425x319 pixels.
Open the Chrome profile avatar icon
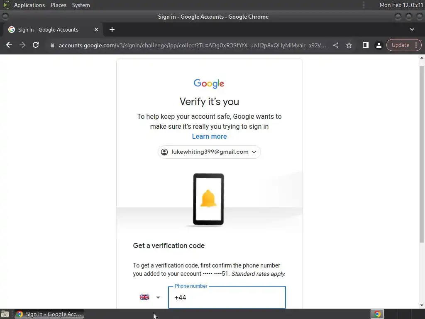tap(379, 45)
